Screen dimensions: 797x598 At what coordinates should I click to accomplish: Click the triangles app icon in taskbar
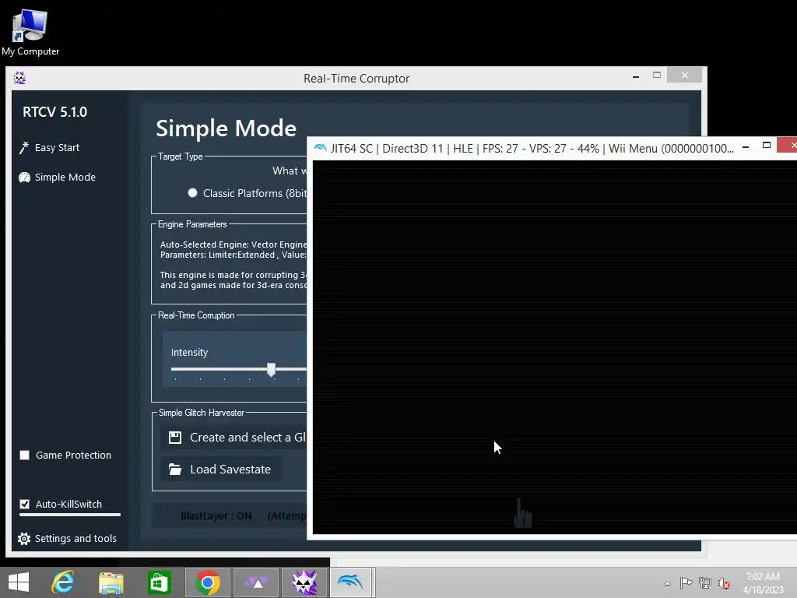pyautogui.click(x=255, y=582)
